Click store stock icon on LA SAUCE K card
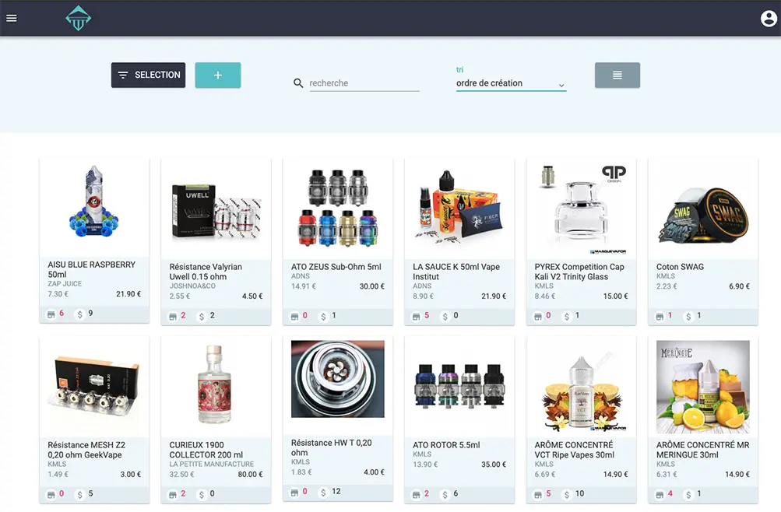781x512 pixels. (416, 317)
